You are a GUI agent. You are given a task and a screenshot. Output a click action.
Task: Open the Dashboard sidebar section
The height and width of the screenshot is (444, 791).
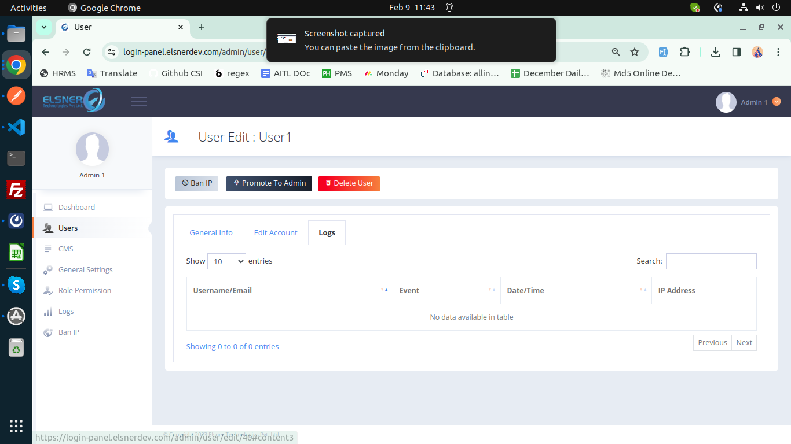[x=78, y=207]
